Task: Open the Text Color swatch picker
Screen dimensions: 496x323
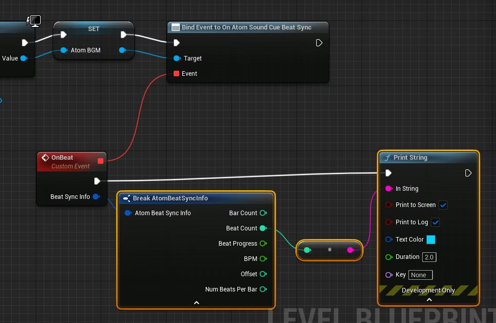Action: (431, 240)
